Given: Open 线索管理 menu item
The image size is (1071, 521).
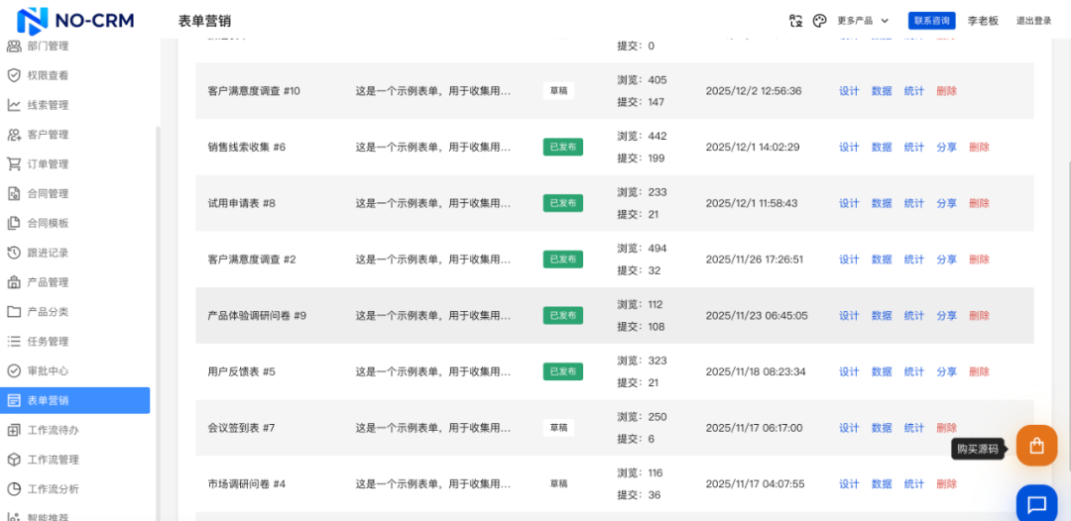Looking at the screenshot, I should coord(75,105).
